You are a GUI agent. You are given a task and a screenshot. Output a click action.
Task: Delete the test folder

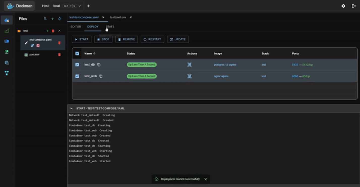[x=53, y=31]
